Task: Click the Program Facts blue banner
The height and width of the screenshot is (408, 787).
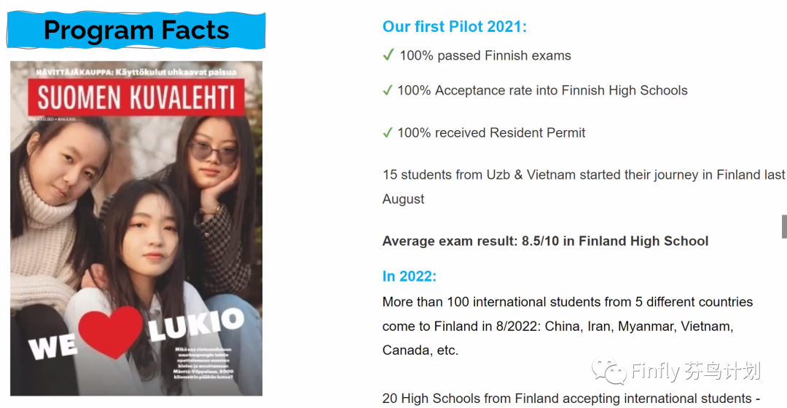Action: coord(136,30)
